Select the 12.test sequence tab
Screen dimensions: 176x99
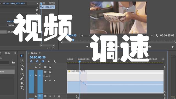[x=34, y=53]
